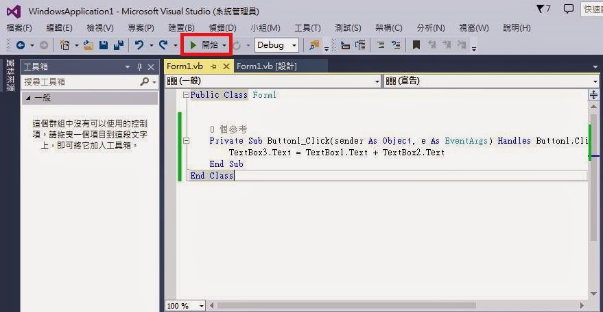Open the 建置(B) menu

(x=181, y=28)
